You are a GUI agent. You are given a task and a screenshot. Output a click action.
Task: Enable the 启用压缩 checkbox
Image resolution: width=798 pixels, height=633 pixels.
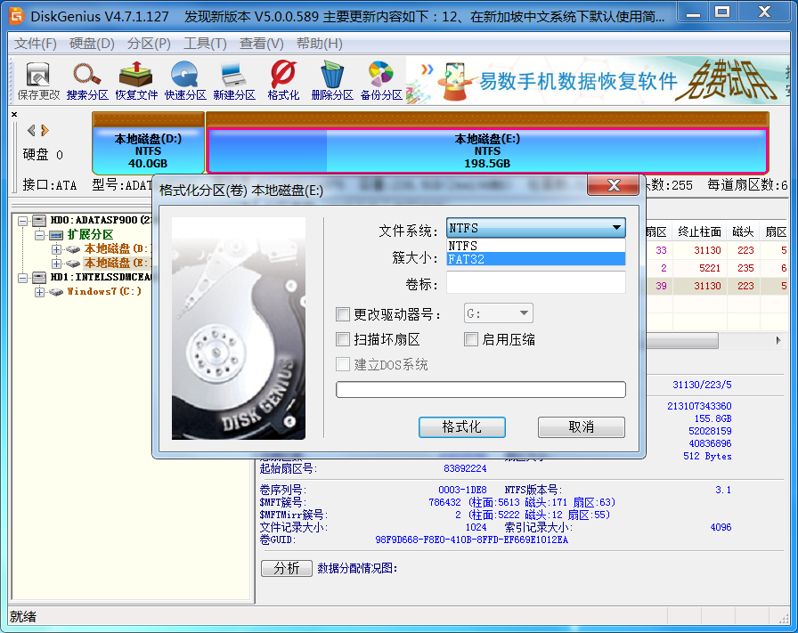click(x=472, y=339)
